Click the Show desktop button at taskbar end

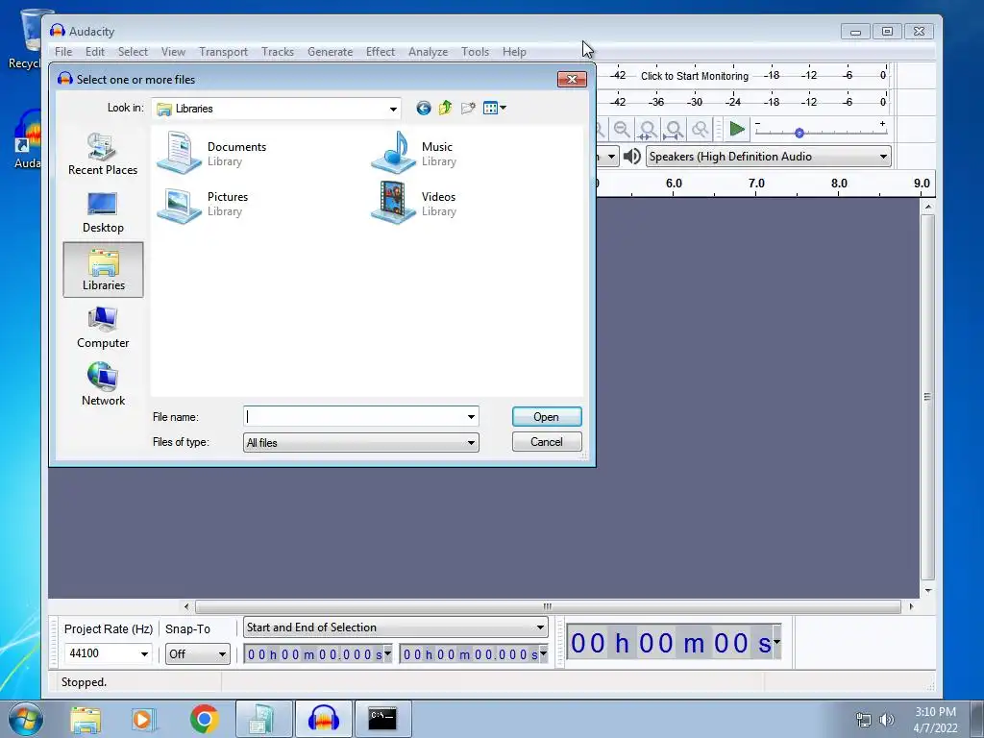click(x=977, y=719)
